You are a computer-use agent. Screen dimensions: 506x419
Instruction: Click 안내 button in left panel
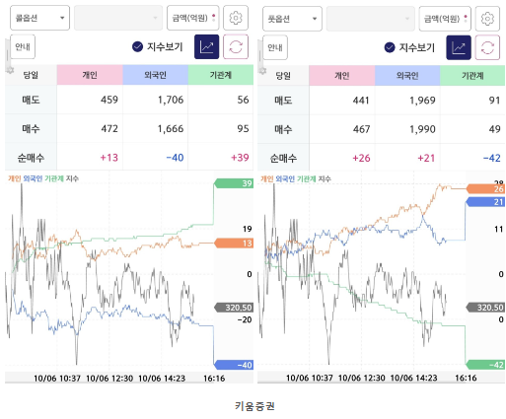23,47
